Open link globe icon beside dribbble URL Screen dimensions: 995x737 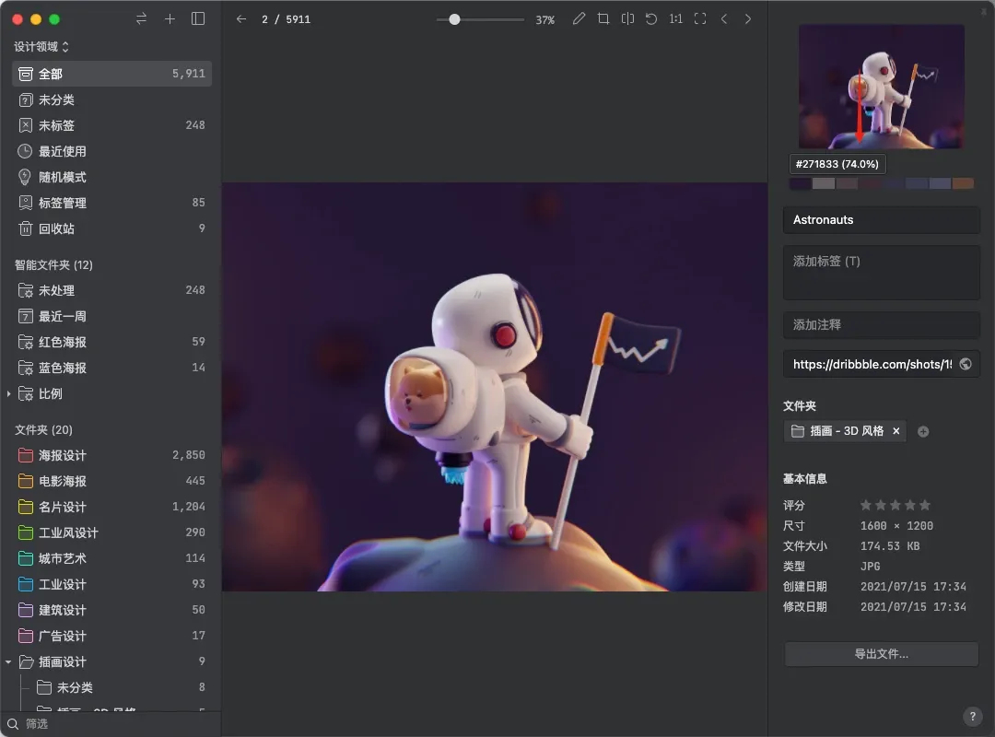pos(966,364)
